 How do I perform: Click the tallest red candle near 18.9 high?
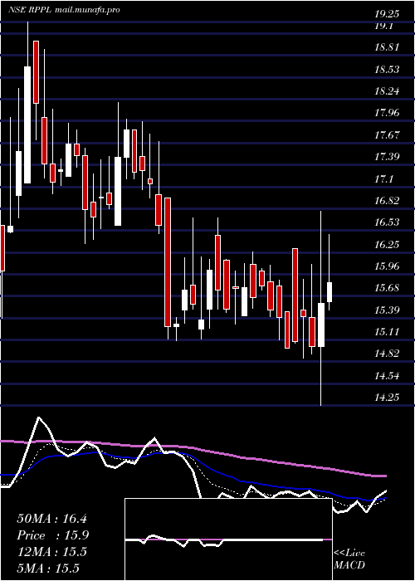tap(36, 72)
